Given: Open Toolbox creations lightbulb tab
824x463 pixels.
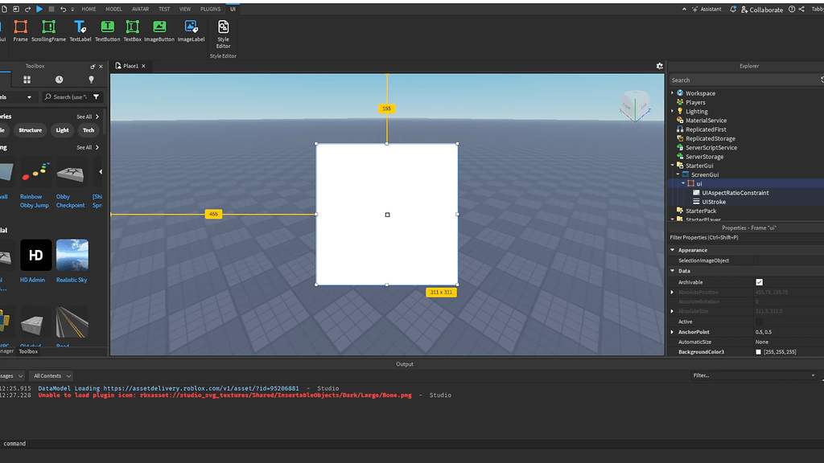Looking at the screenshot, I should [91, 80].
